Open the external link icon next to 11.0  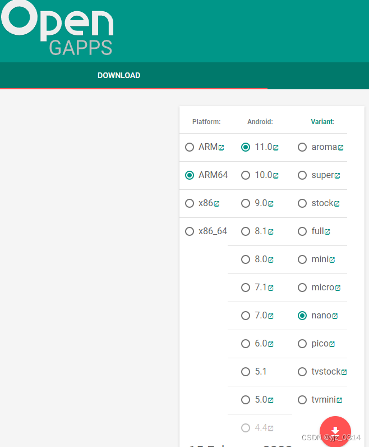[275, 148]
